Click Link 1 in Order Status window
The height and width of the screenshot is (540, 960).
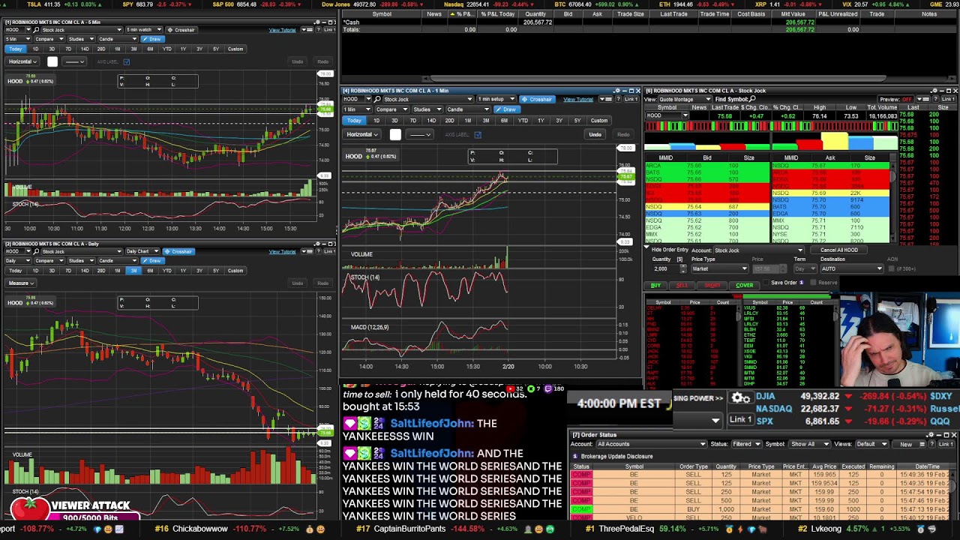click(946, 444)
